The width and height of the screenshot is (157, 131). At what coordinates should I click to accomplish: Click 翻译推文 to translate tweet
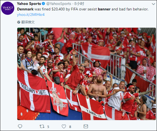click(28, 22)
